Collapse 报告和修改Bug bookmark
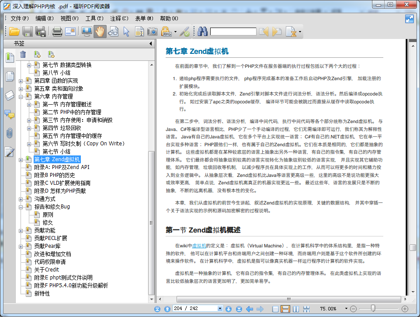This screenshot has height=317, width=420. coord(21,207)
